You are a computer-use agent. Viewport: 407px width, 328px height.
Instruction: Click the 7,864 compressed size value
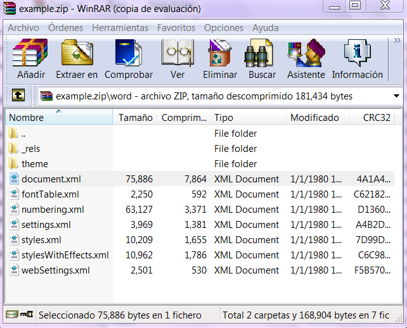point(195,179)
